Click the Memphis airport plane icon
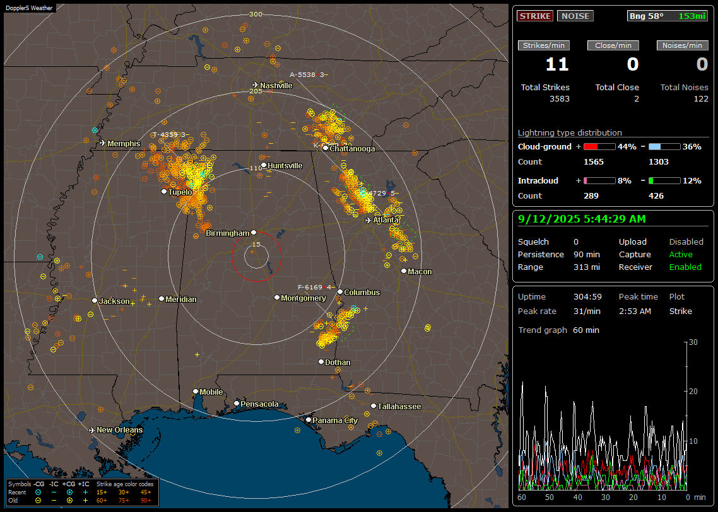This screenshot has width=718, height=512. pyautogui.click(x=103, y=143)
